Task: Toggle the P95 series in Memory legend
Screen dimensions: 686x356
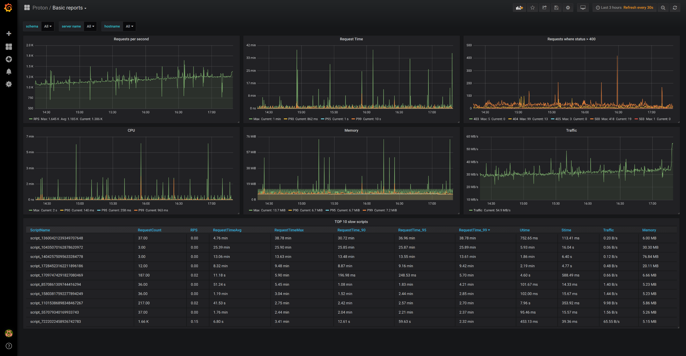Action: [x=332, y=210]
